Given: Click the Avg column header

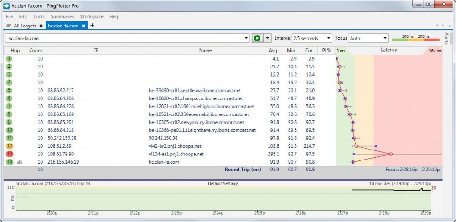Looking at the screenshot, I should coord(273,50).
